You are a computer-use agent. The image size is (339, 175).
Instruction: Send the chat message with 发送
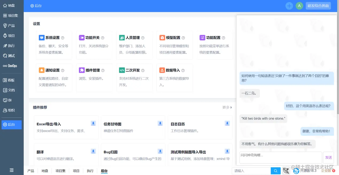328,157
